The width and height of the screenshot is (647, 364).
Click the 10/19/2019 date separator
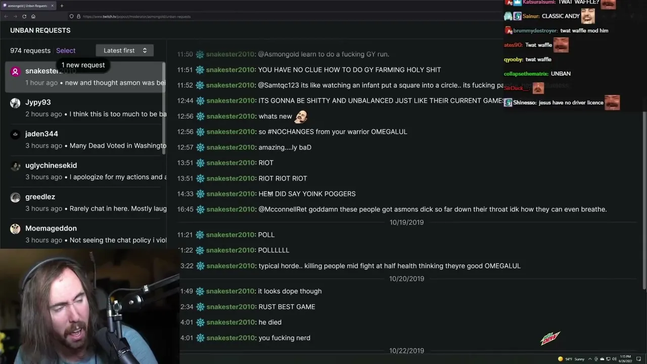(406, 222)
